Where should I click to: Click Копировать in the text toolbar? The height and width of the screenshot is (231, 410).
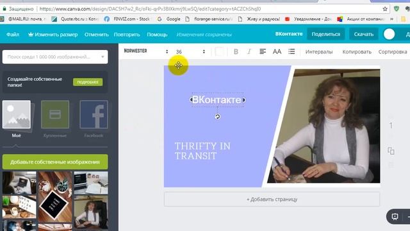pos(357,52)
